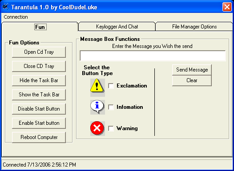Tick the Infomation checkbox
Image resolution: width=234 pixels, height=171 pixels.
pyautogui.click(x=111, y=107)
